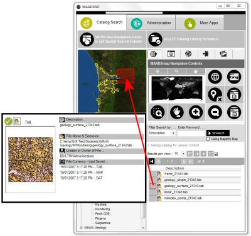Select the window preview (eye) tab
Screen dimensions: 251x236
coord(171,54)
